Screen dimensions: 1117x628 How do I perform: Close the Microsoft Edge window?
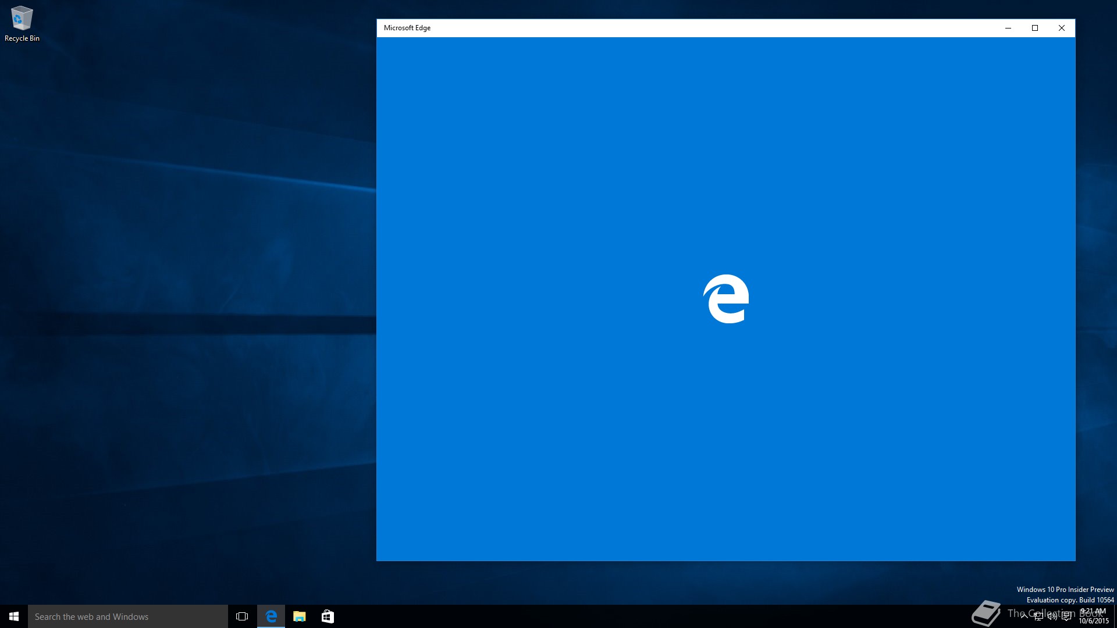[1062, 28]
